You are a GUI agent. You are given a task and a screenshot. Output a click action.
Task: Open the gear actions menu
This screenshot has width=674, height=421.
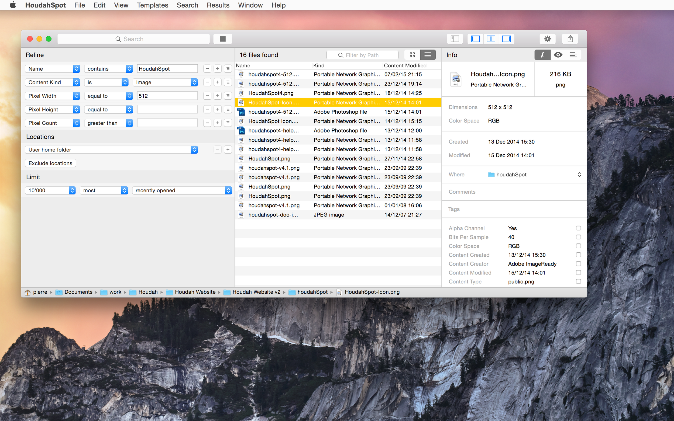tap(547, 39)
